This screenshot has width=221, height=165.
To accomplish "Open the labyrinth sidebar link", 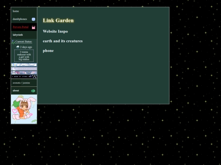I will click(18, 35).
